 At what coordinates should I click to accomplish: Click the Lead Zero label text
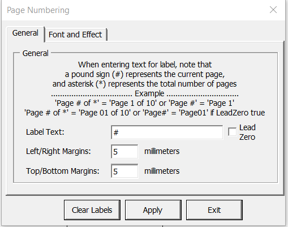coord(247,132)
